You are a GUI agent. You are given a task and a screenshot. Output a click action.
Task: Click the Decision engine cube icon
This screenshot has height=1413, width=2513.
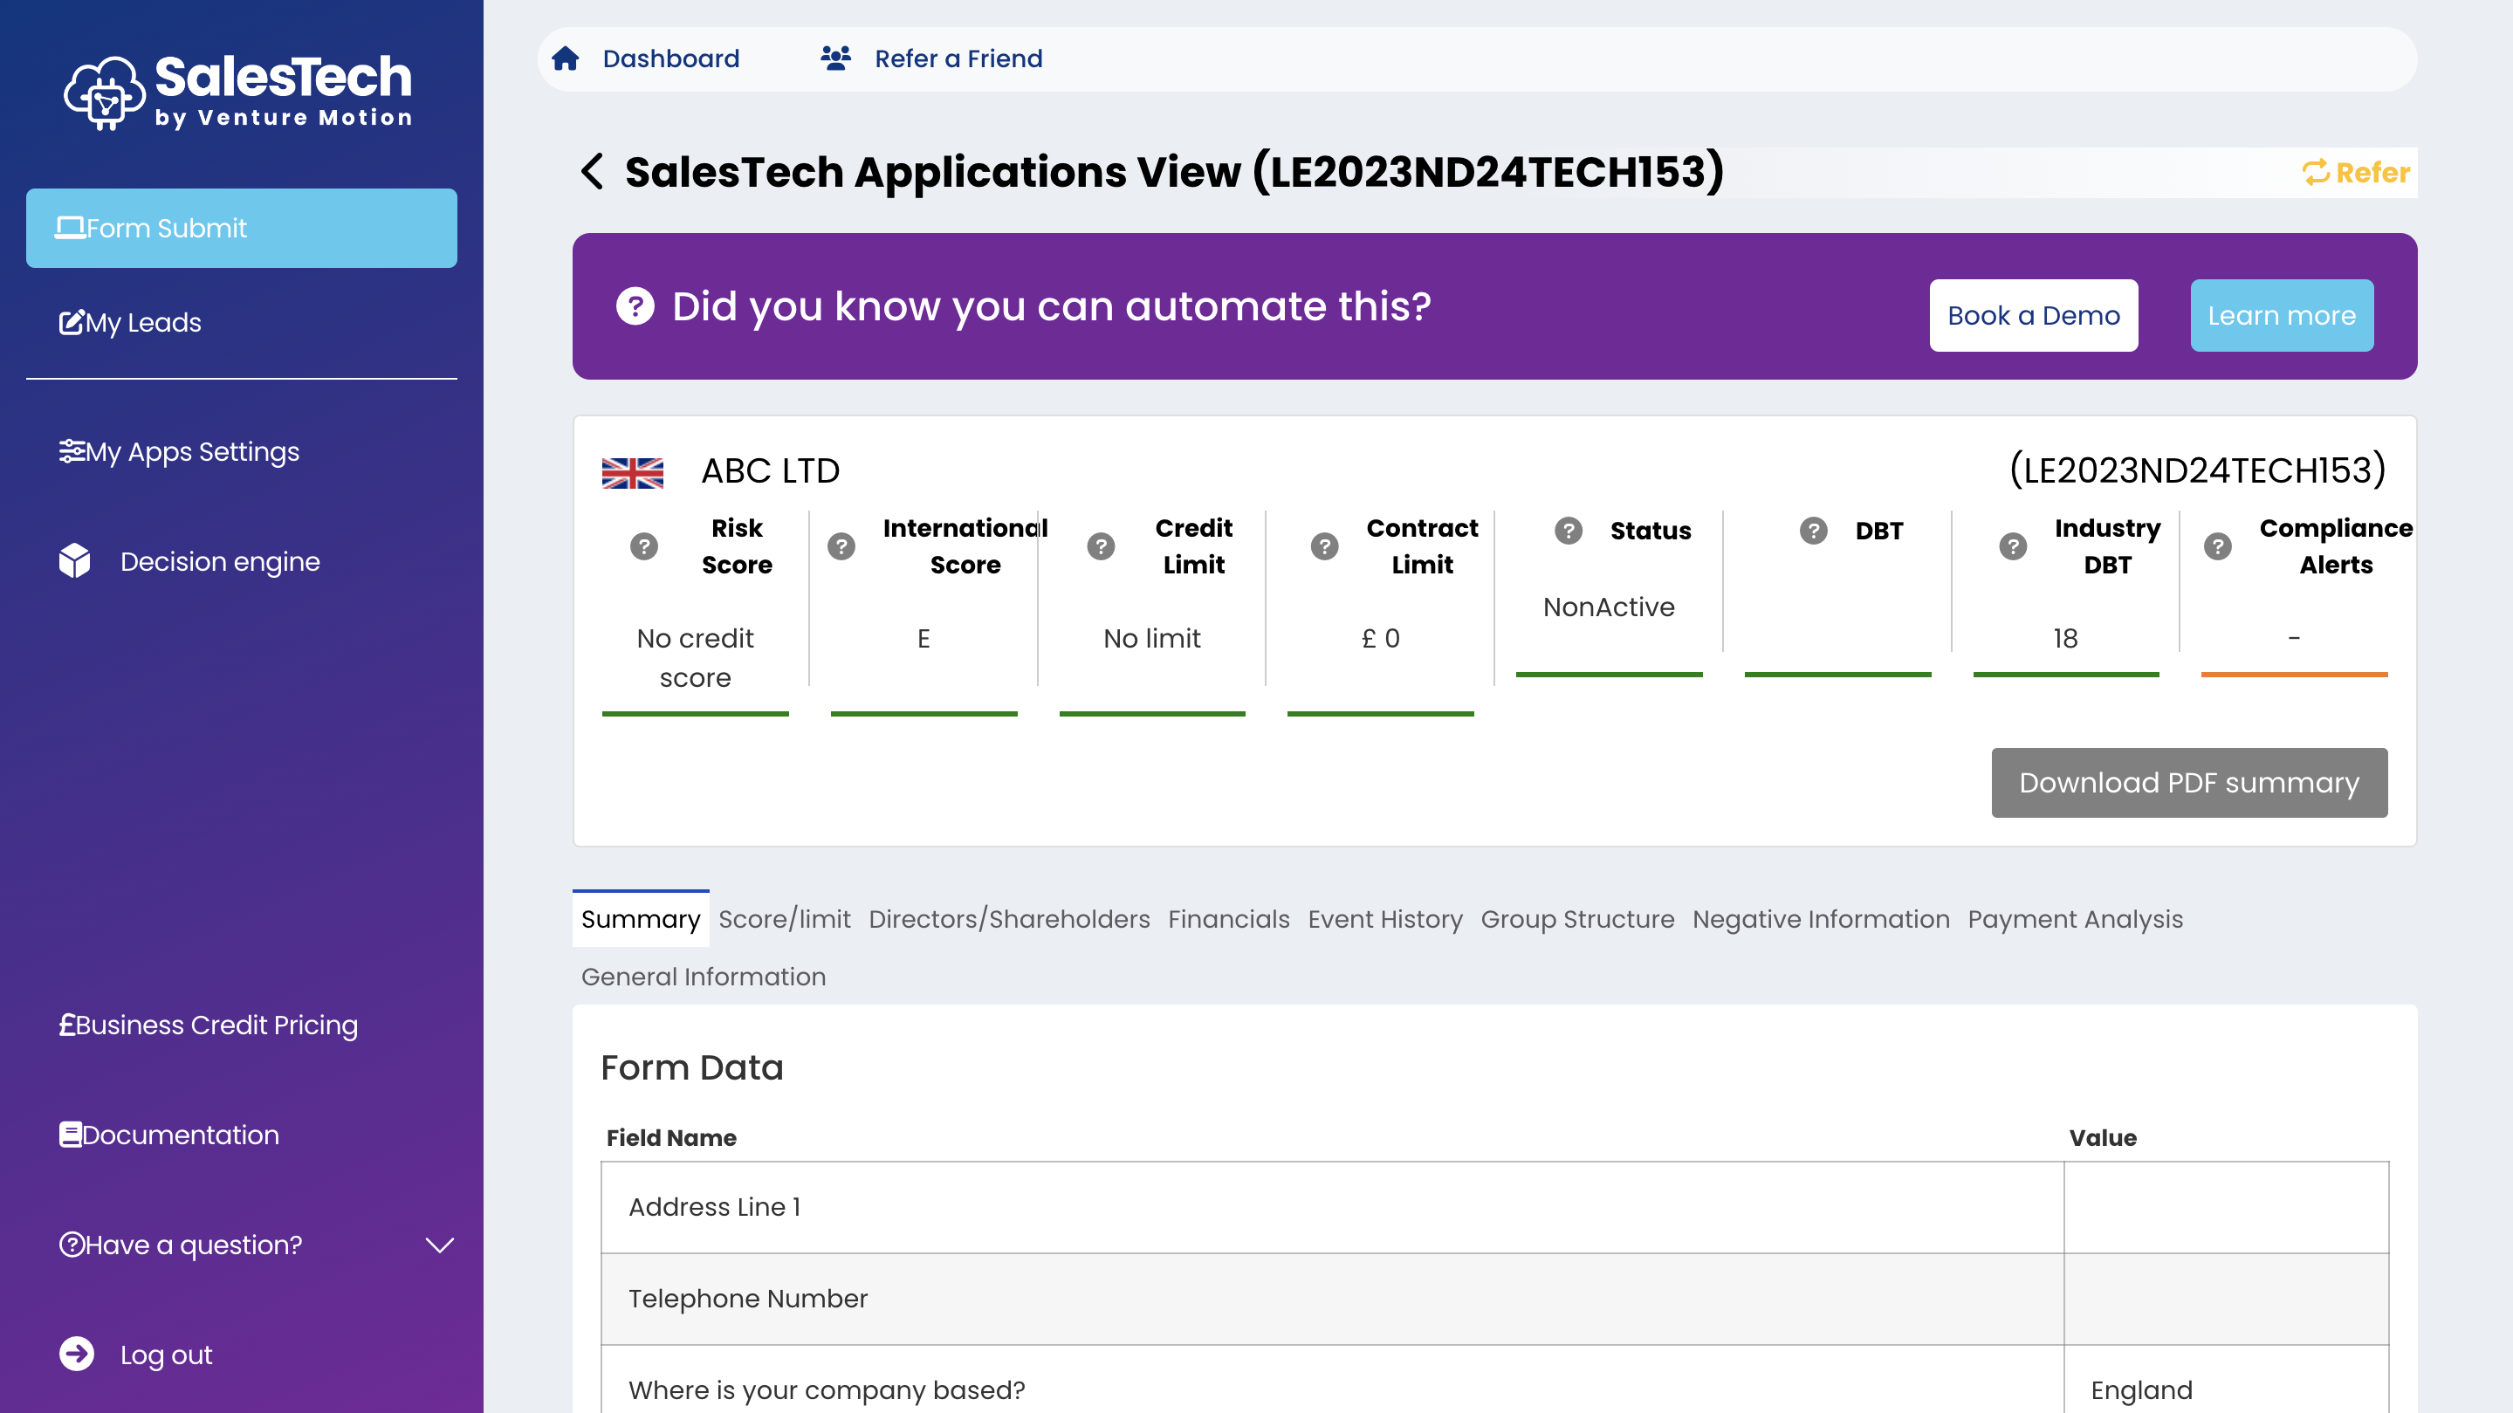tap(75, 560)
